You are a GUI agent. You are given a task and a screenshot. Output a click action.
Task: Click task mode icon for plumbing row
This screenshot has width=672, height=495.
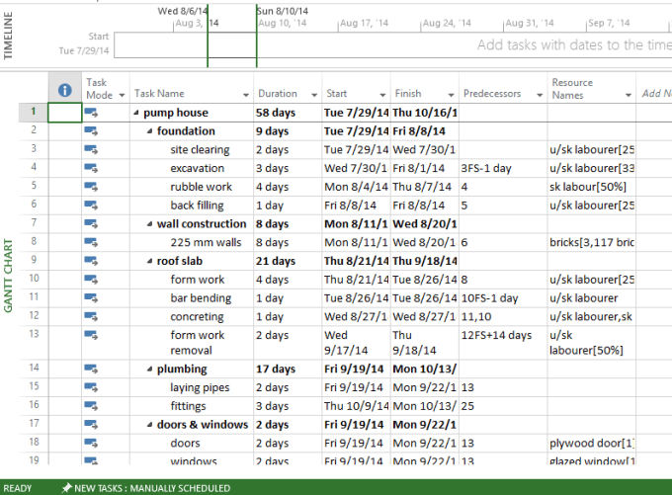coord(91,369)
